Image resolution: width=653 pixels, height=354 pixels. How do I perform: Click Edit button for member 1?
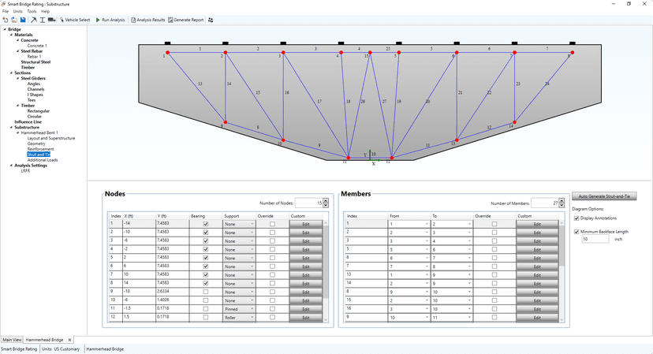point(537,224)
